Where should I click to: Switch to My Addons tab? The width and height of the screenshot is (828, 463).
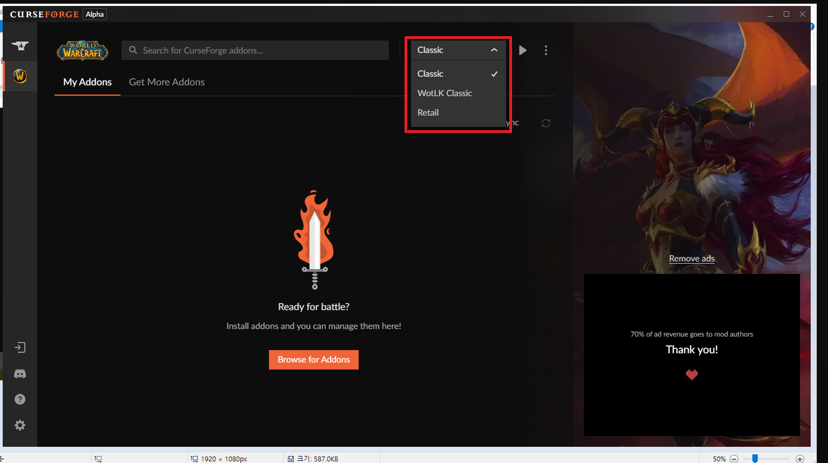click(x=87, y=82)
